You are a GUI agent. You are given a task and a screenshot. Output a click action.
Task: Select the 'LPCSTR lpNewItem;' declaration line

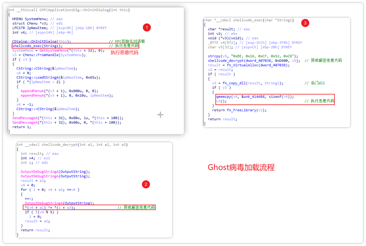coord(59,28)
